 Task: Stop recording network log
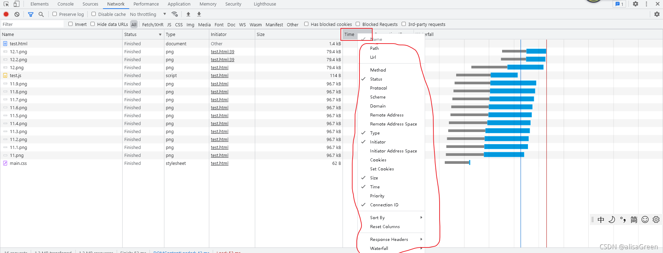point(6,14)
